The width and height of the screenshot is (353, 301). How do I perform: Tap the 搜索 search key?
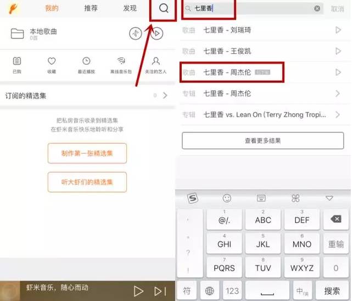[332, 291]
